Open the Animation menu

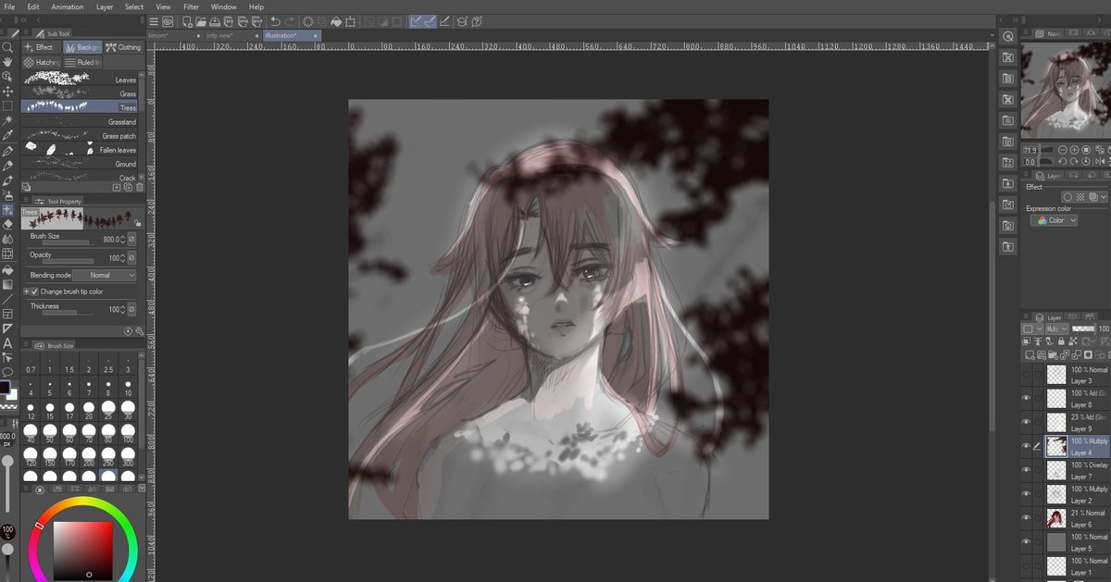click(x=67, y=6)
